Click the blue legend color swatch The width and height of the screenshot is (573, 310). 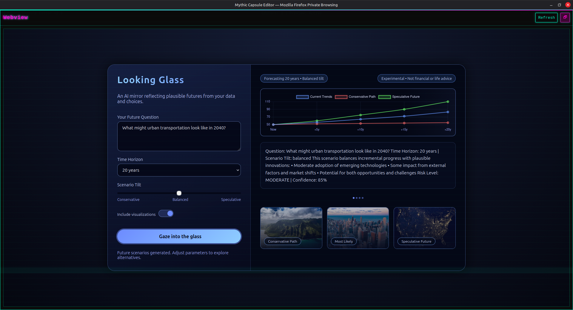pyautogui.click(x=302, y=97)
